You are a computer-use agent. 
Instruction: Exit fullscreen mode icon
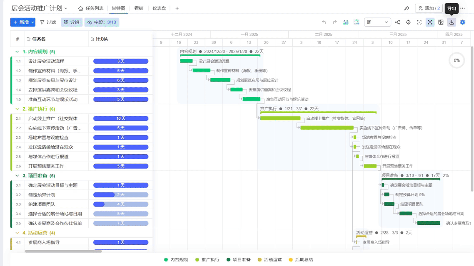430,22
